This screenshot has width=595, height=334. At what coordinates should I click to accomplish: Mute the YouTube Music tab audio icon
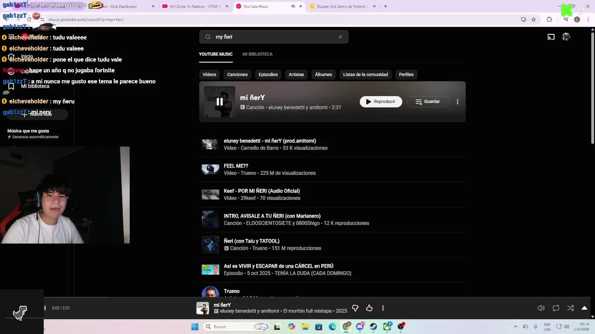click(x=293, y=6)
